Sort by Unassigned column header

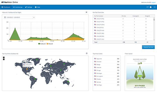136,16
